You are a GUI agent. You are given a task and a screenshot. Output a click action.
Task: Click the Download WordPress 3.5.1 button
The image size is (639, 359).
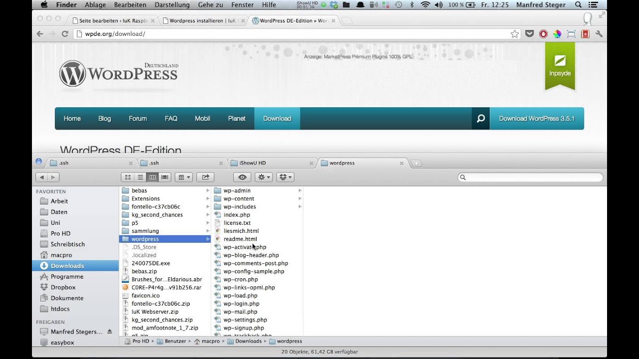pyautogui.click(x=537, y=119)
